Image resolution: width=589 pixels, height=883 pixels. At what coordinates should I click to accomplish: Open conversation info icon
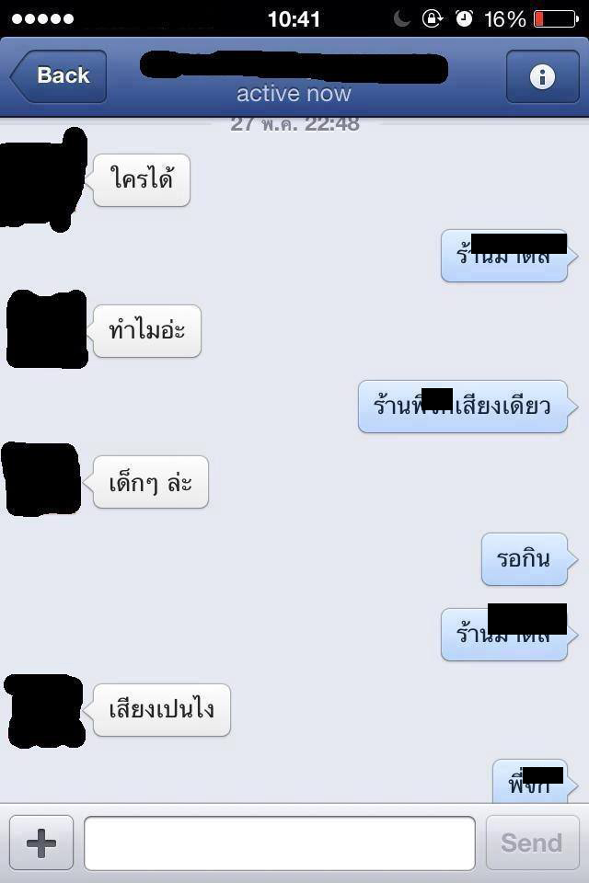click(x=542, y=76)
